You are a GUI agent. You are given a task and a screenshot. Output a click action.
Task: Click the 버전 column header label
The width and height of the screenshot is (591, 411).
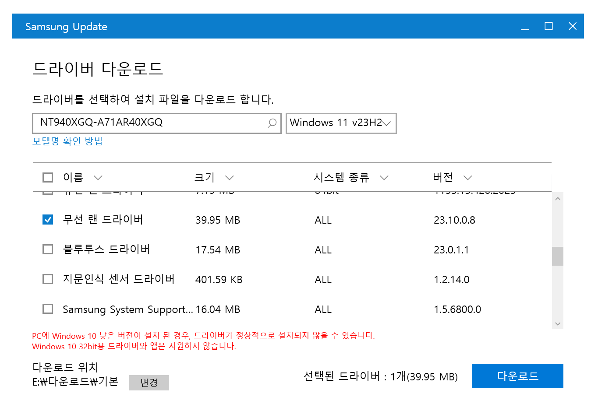pos(443,177)
